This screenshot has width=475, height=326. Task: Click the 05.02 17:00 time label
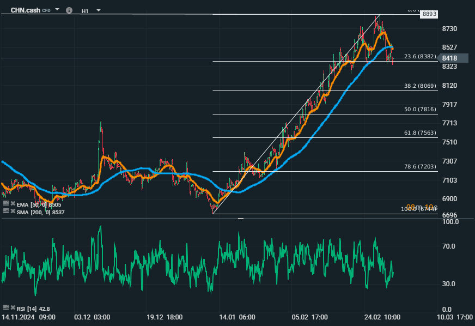click(309, 317)
